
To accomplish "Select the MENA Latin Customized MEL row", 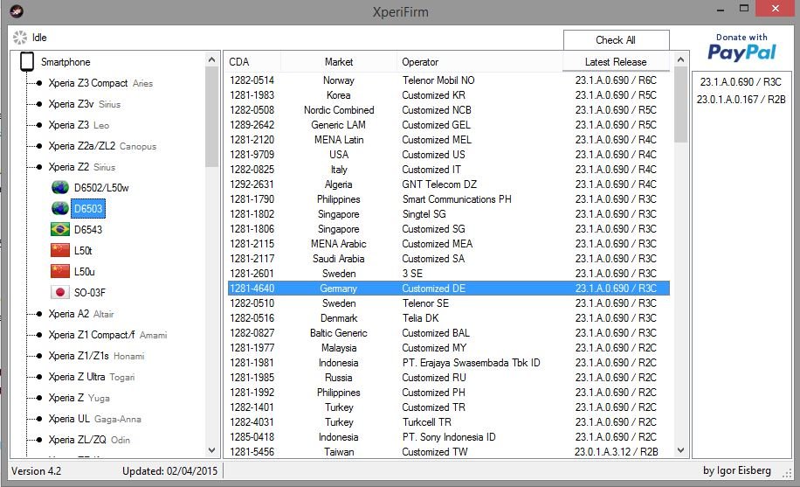I will [448, 140].
